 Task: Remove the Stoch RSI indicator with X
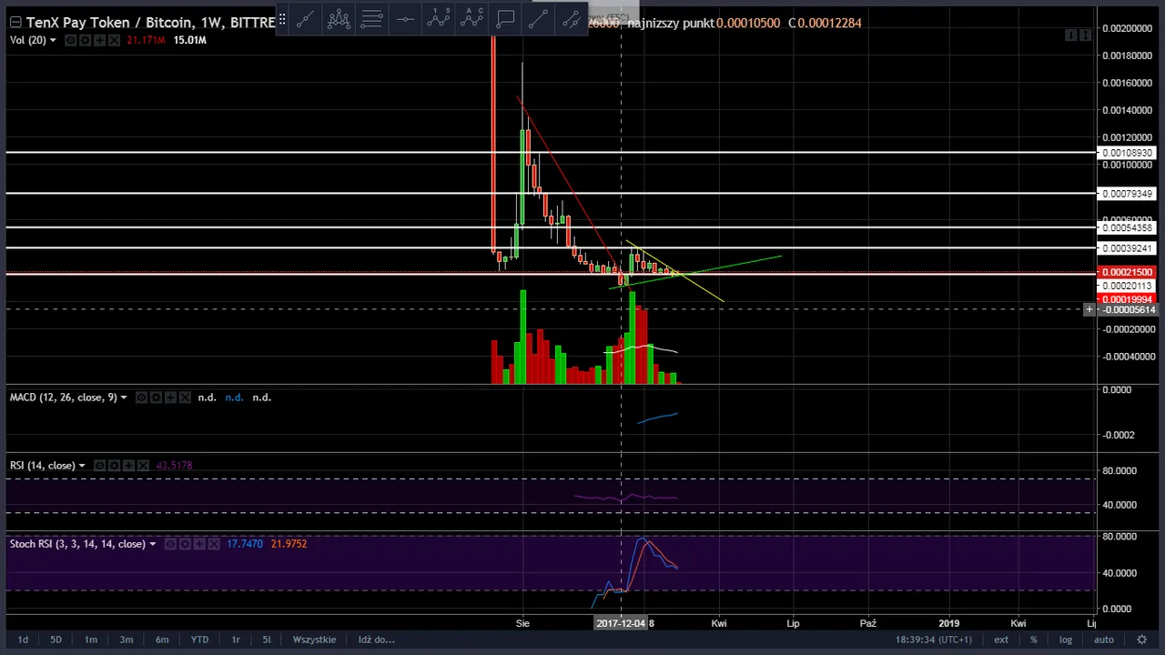click(x=214, y=544)
